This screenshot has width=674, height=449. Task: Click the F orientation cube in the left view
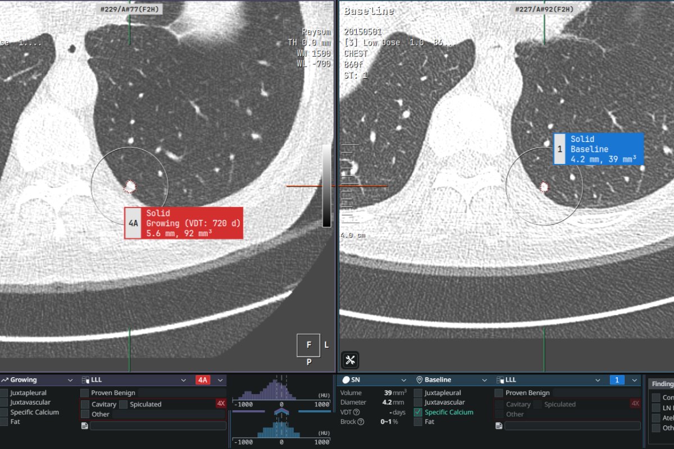tap(308, 345)
